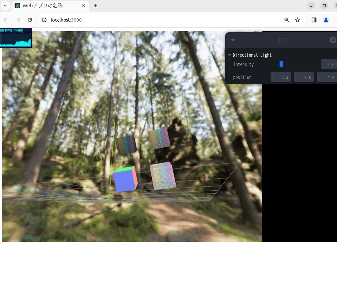This screenshot has height=281, width=337.
Task: Toggle the browser side panel
Action: click(x=314, y=20)
